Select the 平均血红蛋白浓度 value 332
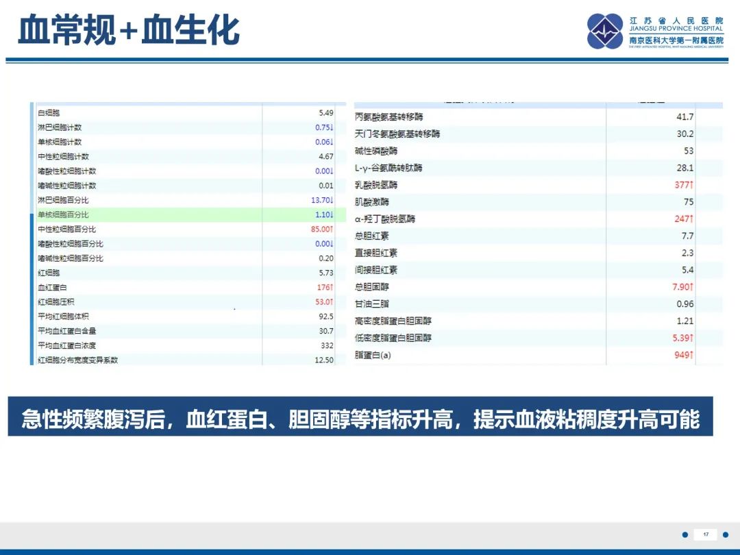Viewport: 740px width, 555px height. [x=327, y=345]
